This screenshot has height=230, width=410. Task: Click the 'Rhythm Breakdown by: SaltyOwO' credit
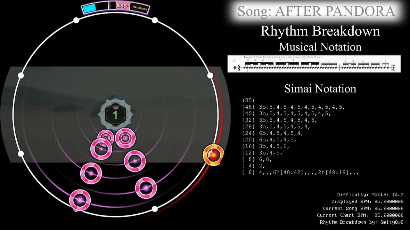pos(362,222)
